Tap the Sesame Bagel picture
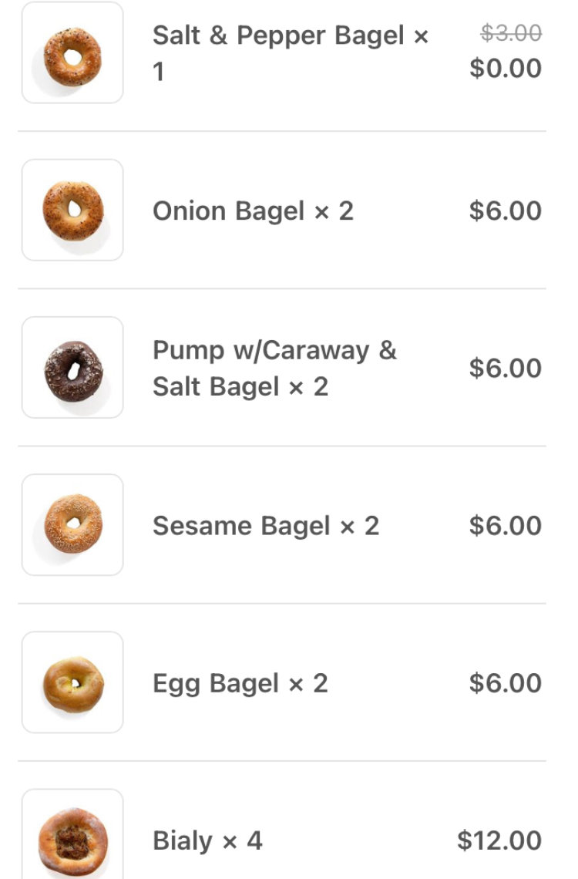578x879 pixels. [x=72, y=525]
